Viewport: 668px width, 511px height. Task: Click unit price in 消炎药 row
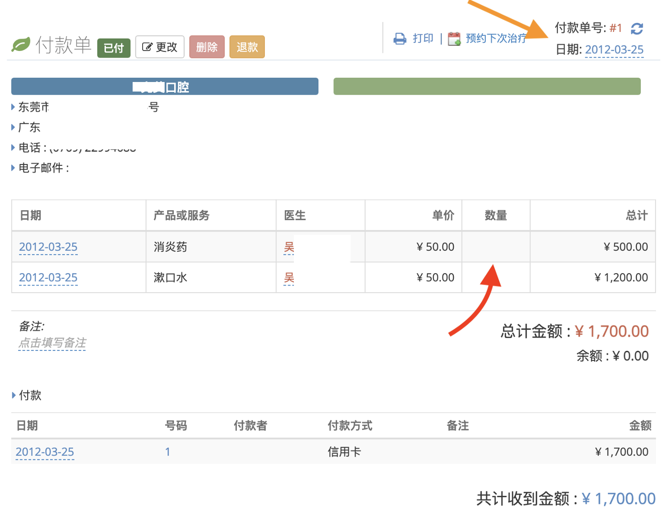[x=435, y=247]
